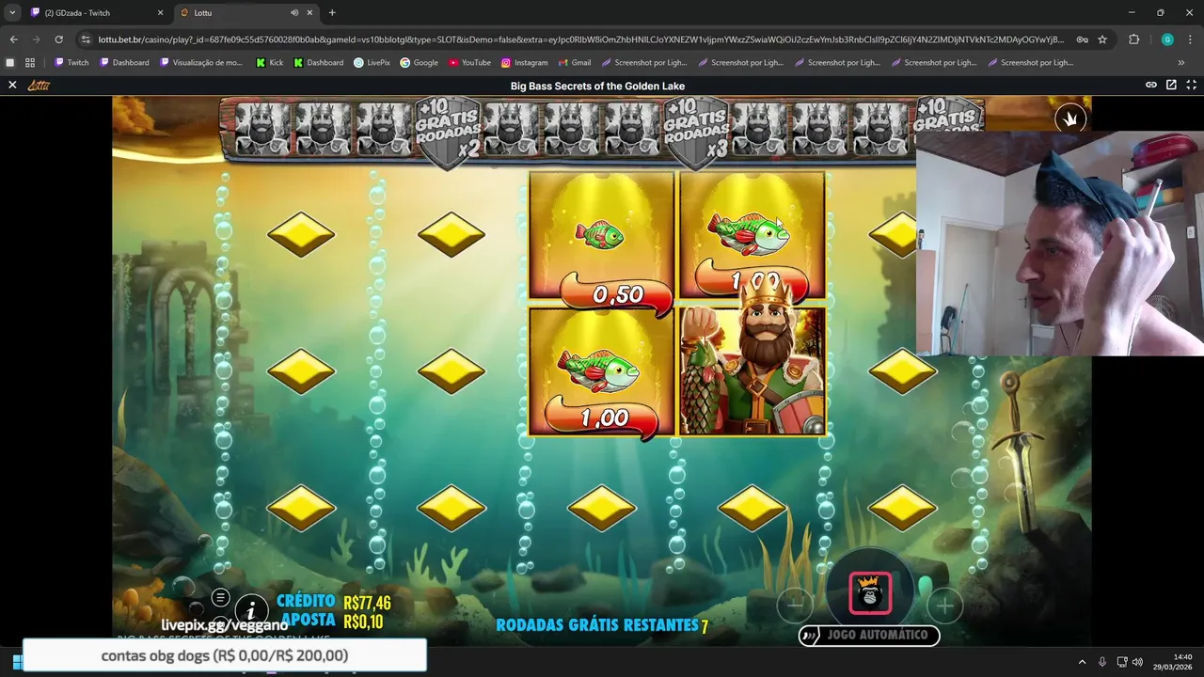
Task: Click the contas obg dogs donation goal bar
Action: [224, 655]
